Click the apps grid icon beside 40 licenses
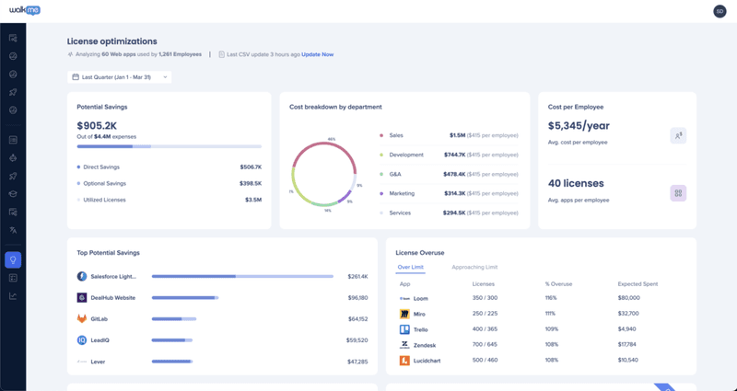Screen dimensions: 737x391 click(678, 193)
